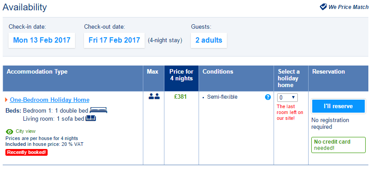Click the sofa bed icon
The width and height of the screenshot is (376, 171).
91,118
